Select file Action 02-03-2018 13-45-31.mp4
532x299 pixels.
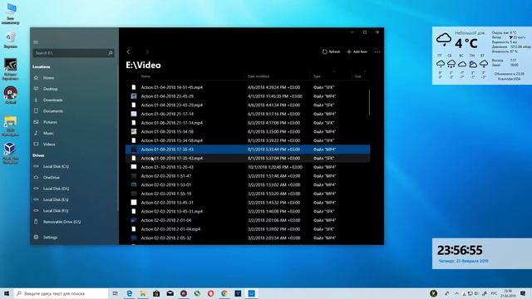248,211
